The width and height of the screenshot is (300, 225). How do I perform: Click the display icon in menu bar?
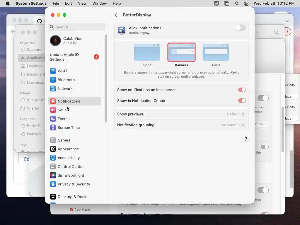coord(217,4)
